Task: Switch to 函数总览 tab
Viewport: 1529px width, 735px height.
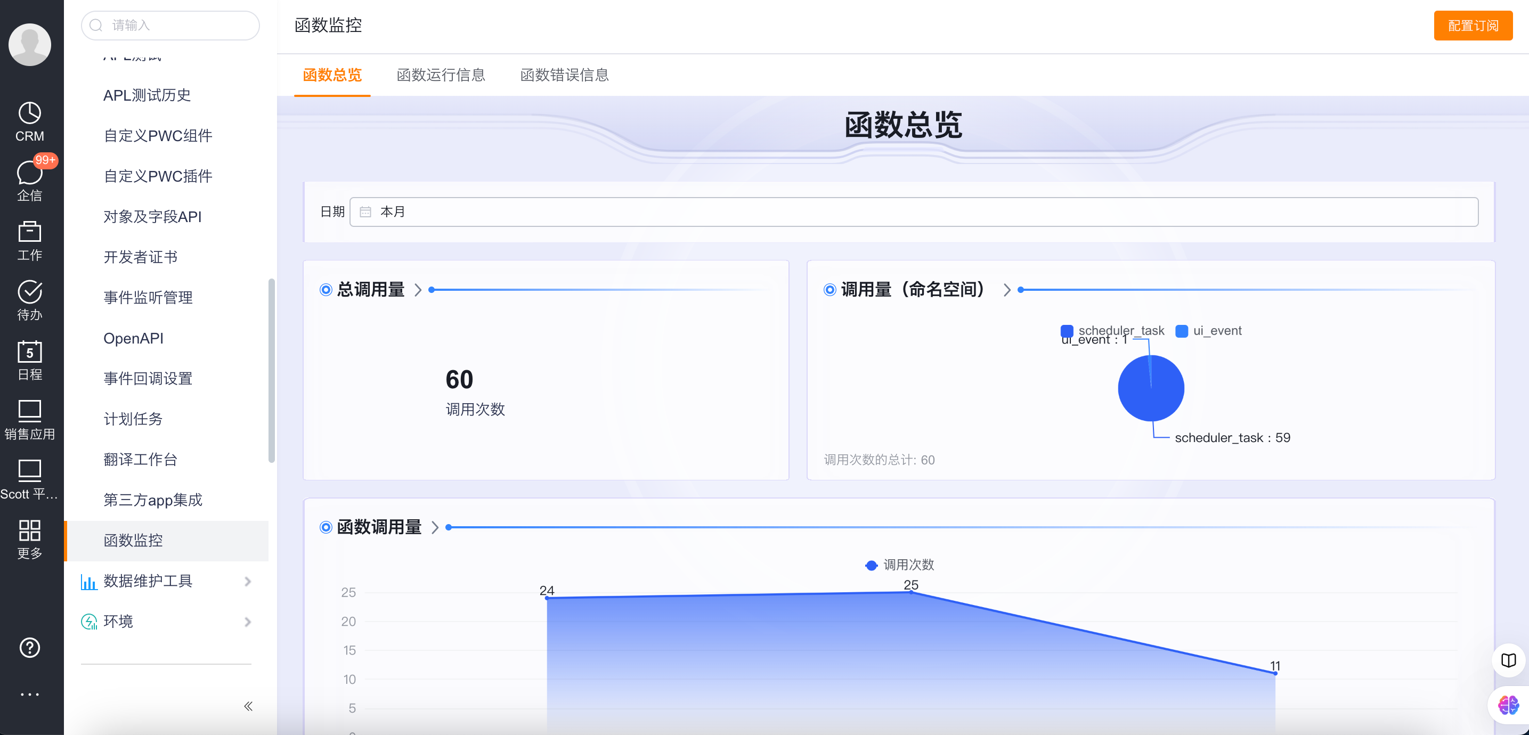Action: [332, 75]
